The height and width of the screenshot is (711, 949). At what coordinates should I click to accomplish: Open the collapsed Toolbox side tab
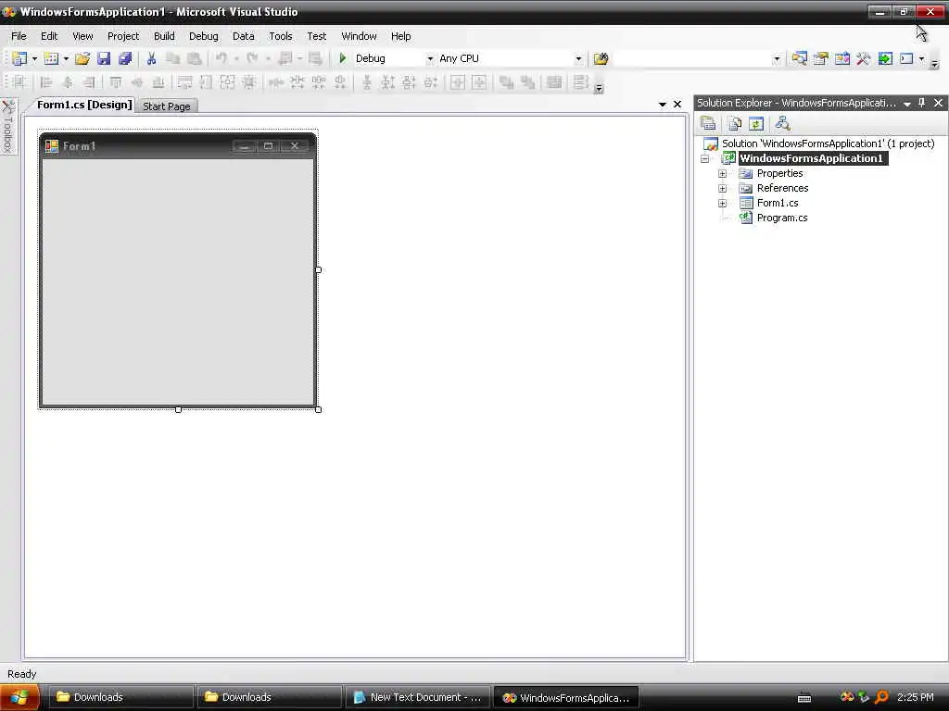(x=7, y=126)
